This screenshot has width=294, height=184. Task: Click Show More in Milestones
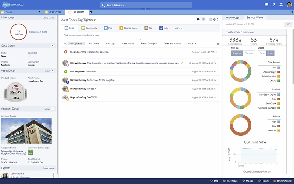tap(48, 18)
